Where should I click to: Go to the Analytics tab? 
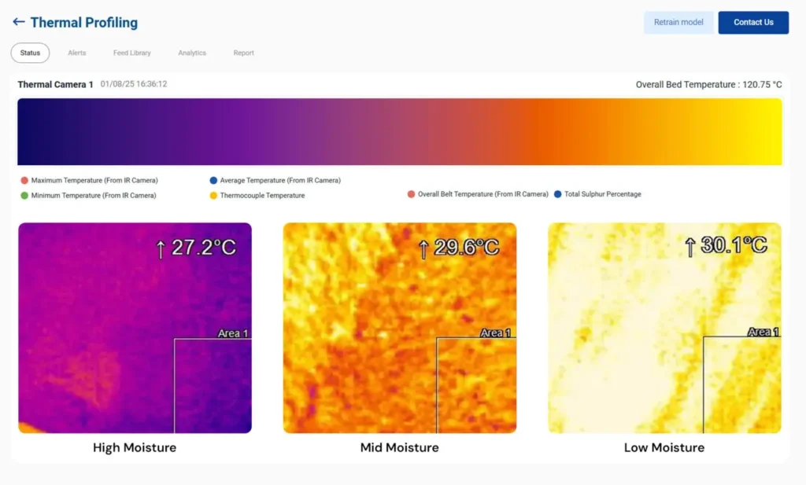pos(192,53)
